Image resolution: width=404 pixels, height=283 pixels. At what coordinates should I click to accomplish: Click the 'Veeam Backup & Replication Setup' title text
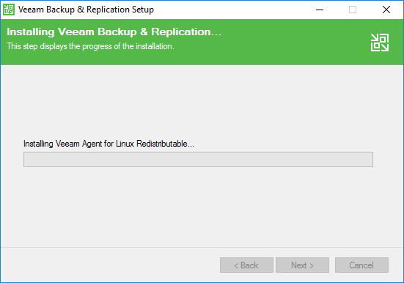pos(86,10)
